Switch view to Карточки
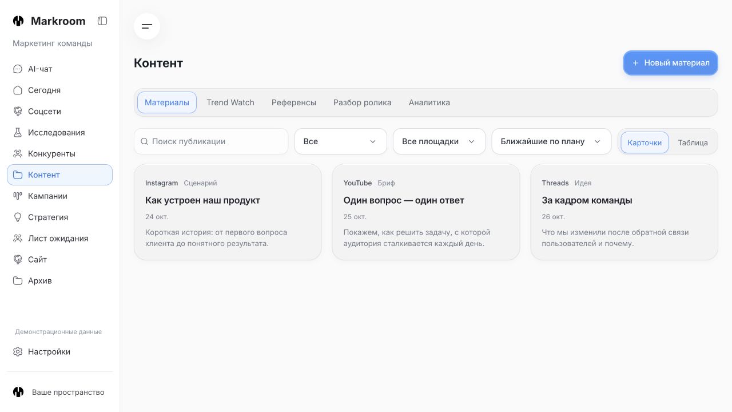Image resolution: width=732 pixels, height=412 pixels. (x=645, y=142)
